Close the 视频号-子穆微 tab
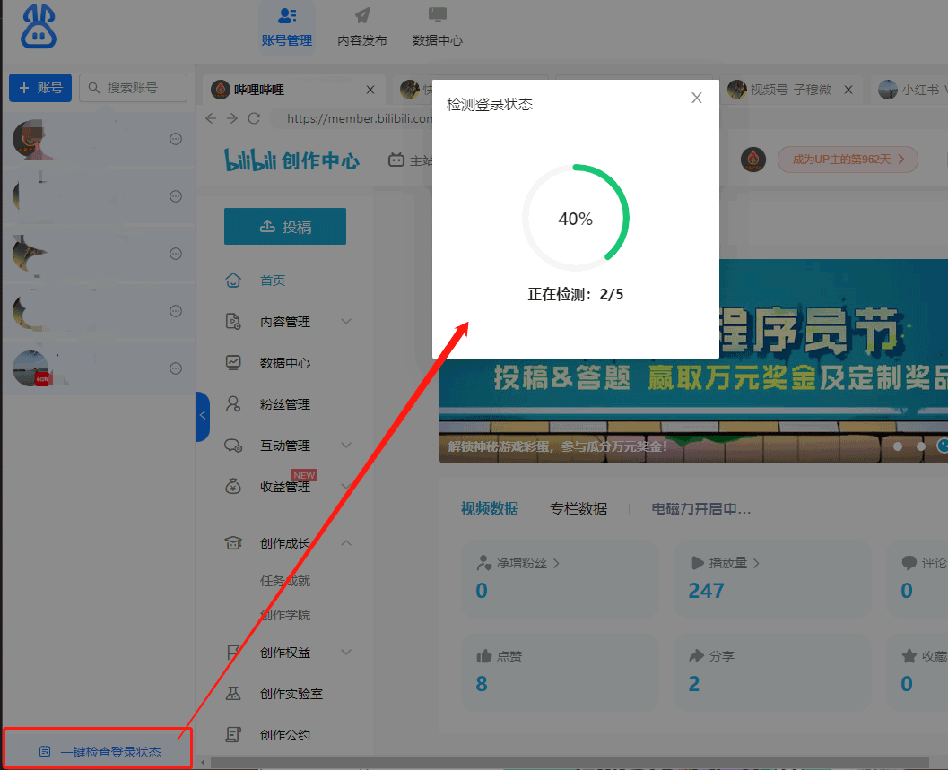This screenshot has width=948, height=770. [x=848, y=90]
